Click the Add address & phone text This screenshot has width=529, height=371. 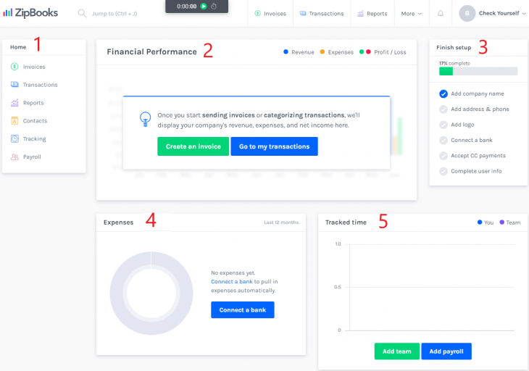(x=480, y=109)
